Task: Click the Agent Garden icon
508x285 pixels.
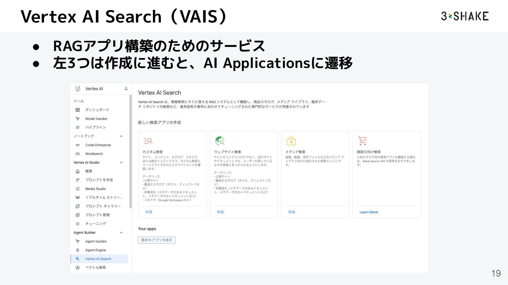Action: pyautogui.click(x=78, y=241)
